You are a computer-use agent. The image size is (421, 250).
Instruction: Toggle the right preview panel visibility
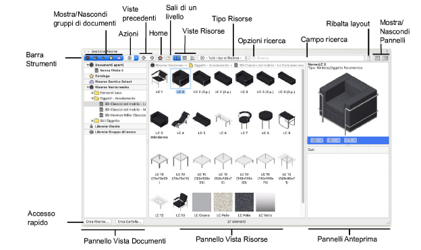coord(385,58)
